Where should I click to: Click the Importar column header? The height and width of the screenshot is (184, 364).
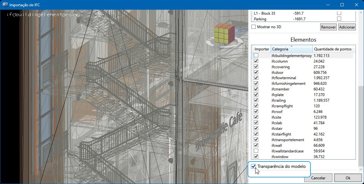[262, 49]
